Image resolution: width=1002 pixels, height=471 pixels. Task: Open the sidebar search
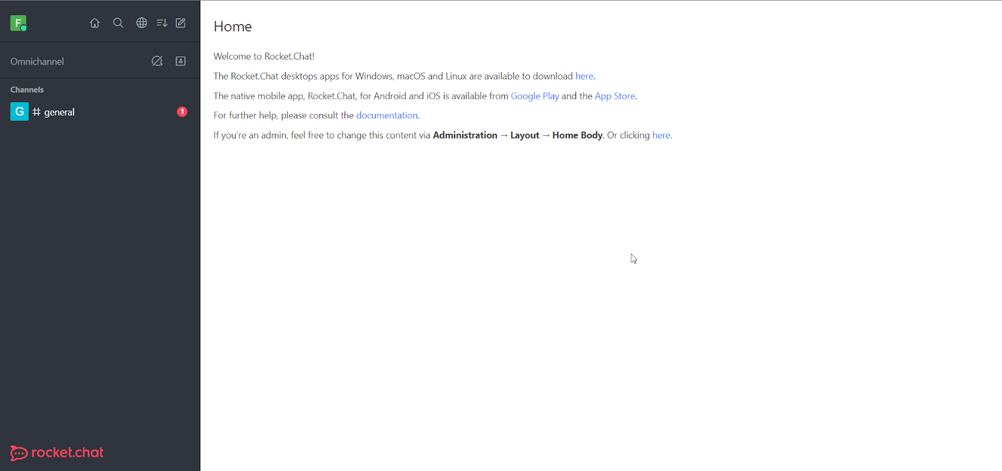pos(118,23)
